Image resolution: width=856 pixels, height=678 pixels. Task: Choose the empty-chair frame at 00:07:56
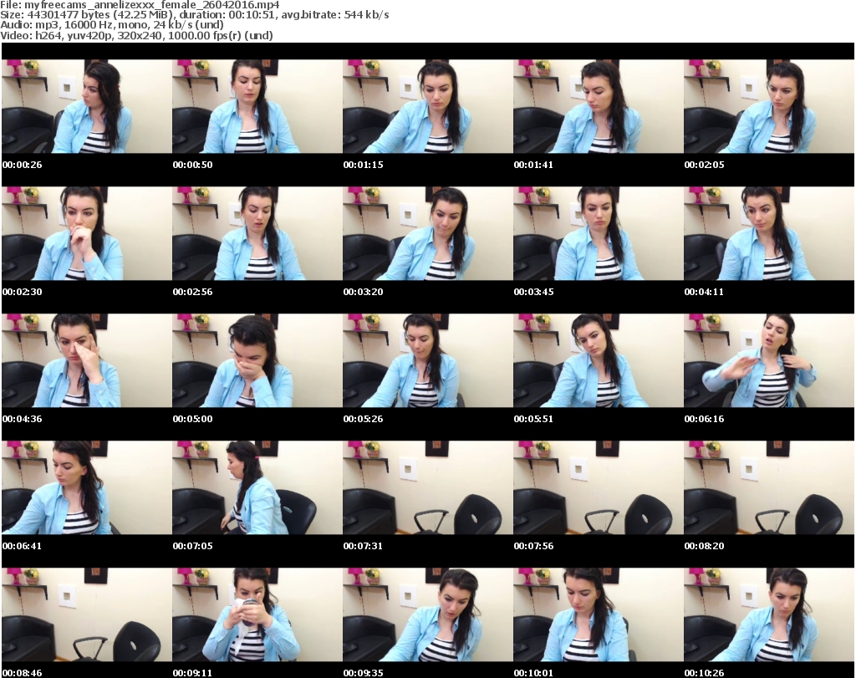click(599, 487)
